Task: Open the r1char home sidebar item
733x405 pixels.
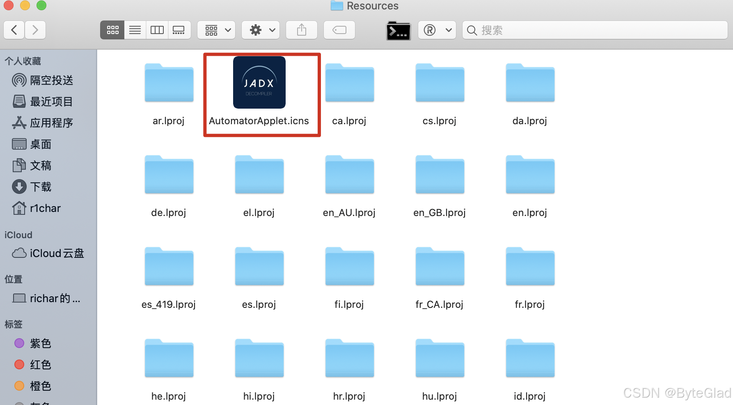Action: coord(19,208)
